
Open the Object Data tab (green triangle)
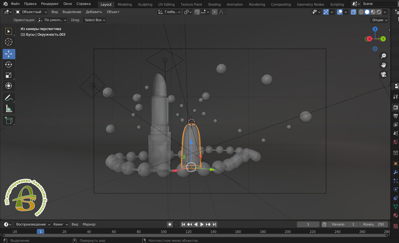[x=396, y=207]
